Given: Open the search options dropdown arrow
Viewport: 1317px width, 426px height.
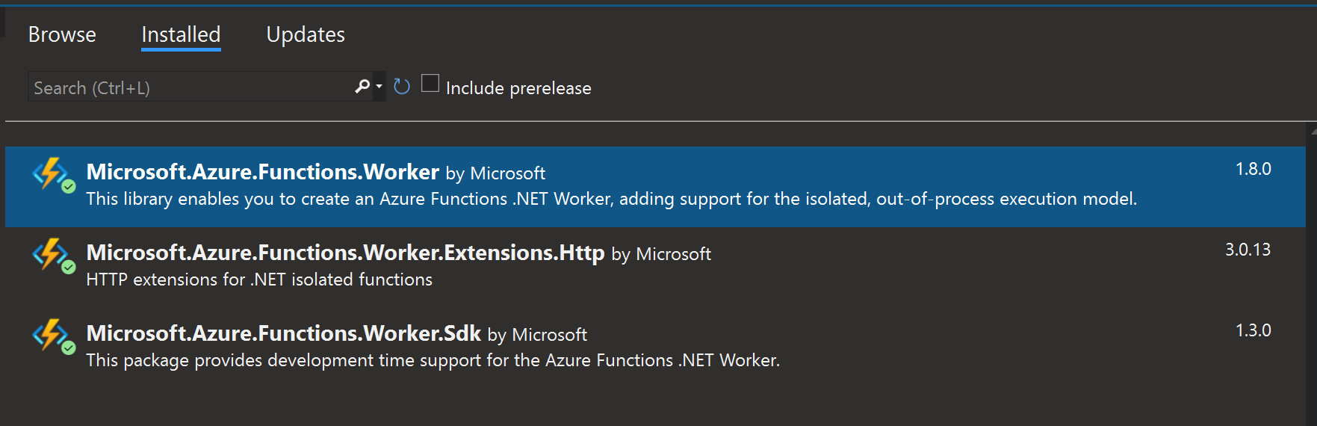Looking at the screenshot, I should [379, 87].
